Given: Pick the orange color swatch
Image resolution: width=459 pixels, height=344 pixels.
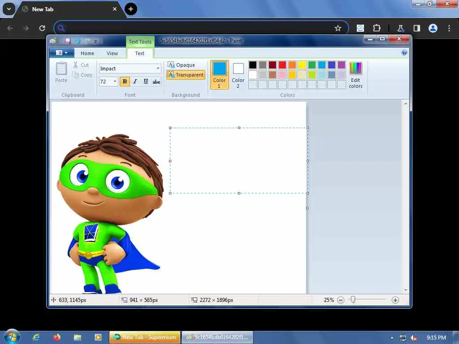Looking at the screenshot, I should pyautogui.click(x=292, y=64).
